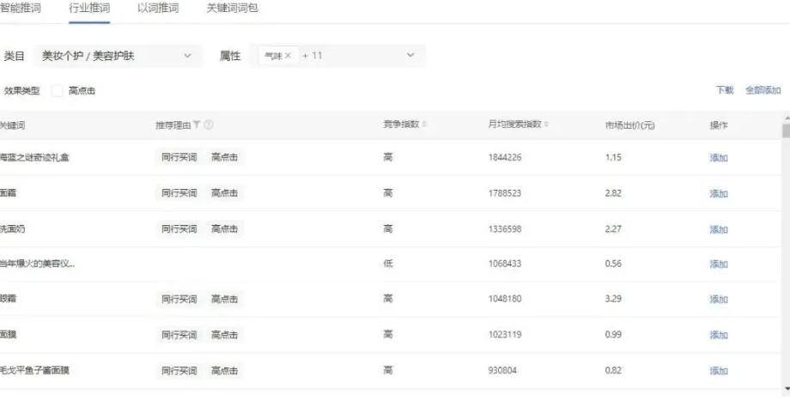Image resolution: width=790 pixels, height=401 pixels.
Task: Open the 以词推词 tab
Action: coord(158,8)
